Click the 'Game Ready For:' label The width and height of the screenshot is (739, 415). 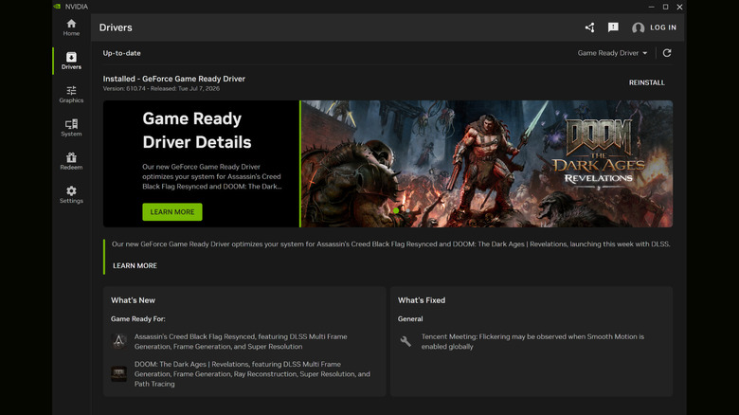tap(138, 318)
